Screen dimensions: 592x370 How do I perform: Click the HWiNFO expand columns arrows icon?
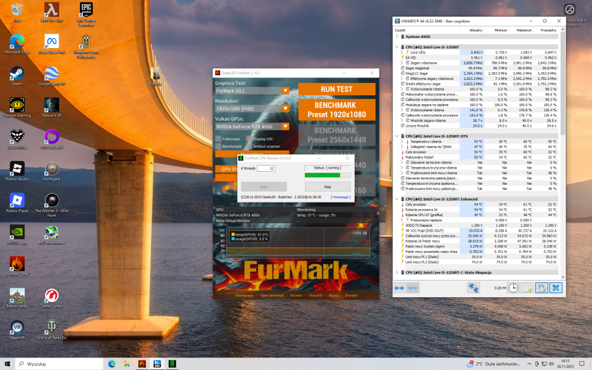[x=400, y=288]
